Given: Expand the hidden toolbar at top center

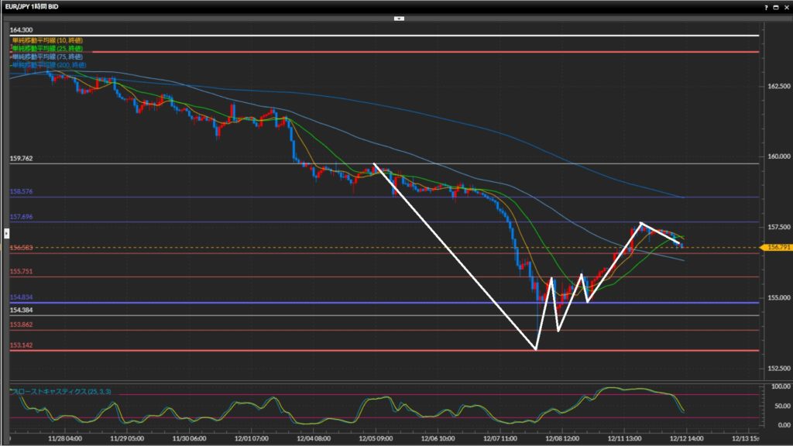Looking at the screenshot, I should coord(399,17).
